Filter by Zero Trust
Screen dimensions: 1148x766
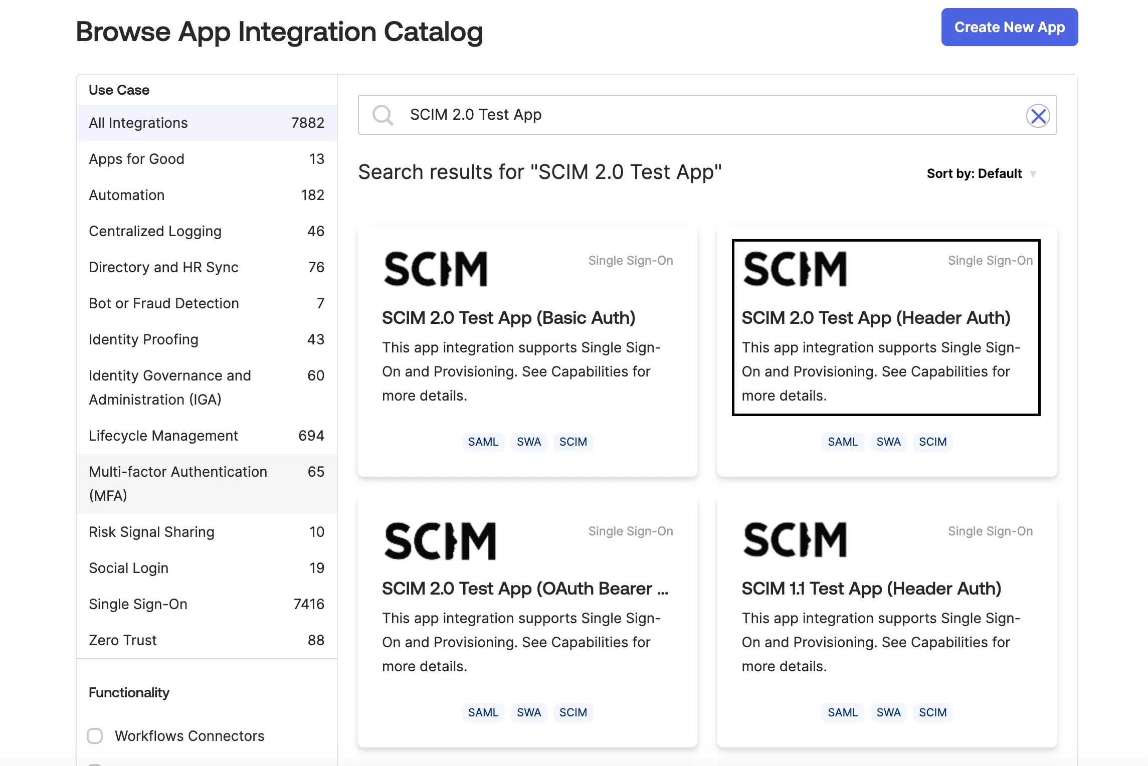[x=207, y=640]
